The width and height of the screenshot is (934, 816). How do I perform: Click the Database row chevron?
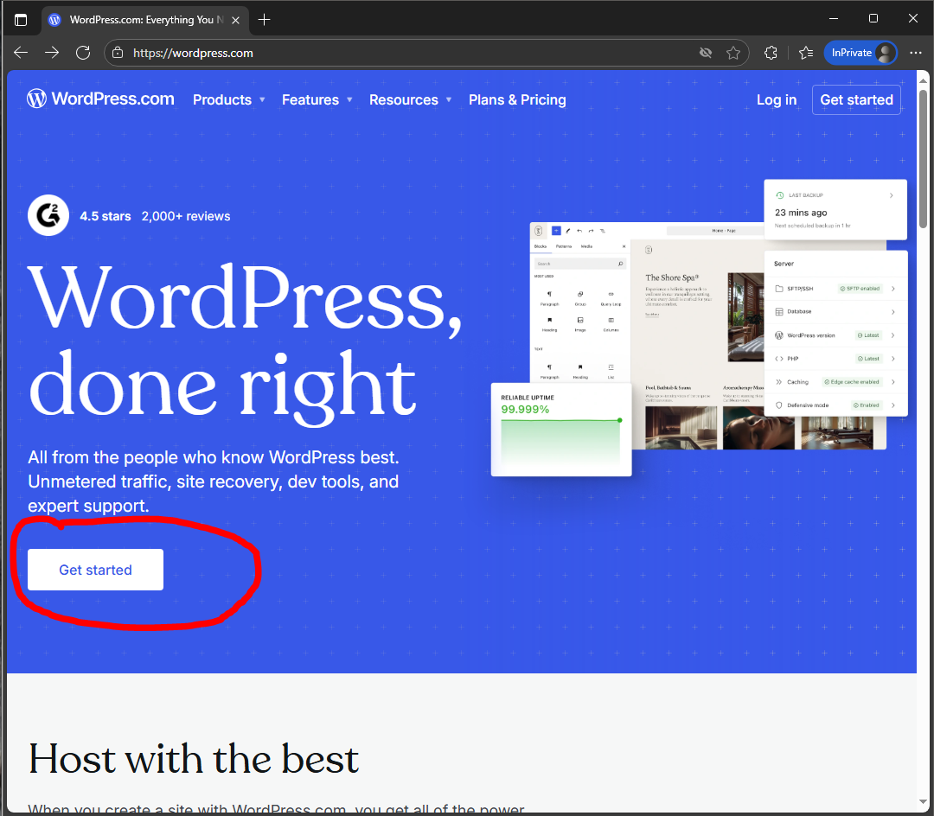tap(892, 312)
